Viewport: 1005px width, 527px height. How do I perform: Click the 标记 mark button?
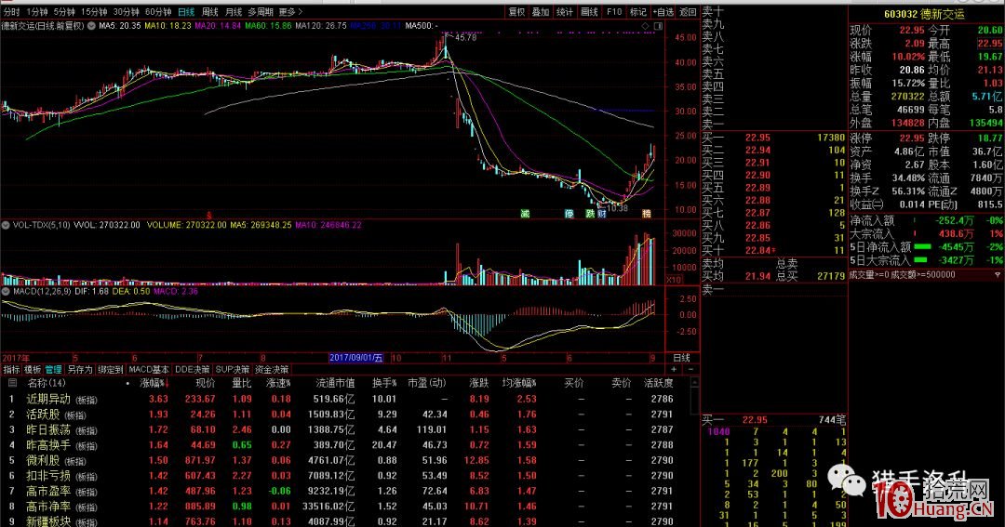click(638, 12)
